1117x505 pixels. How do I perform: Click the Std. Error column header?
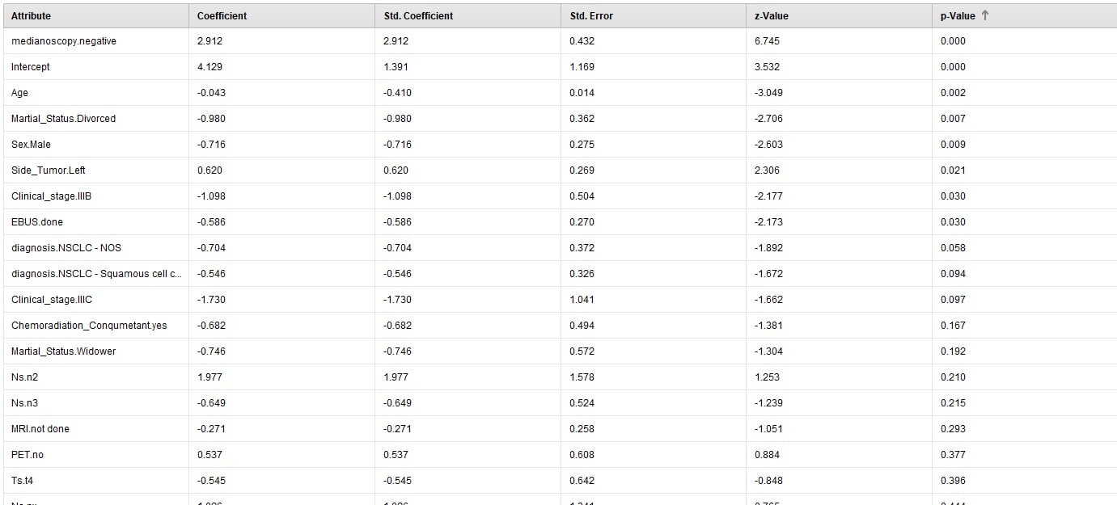[x=654, y=16]
